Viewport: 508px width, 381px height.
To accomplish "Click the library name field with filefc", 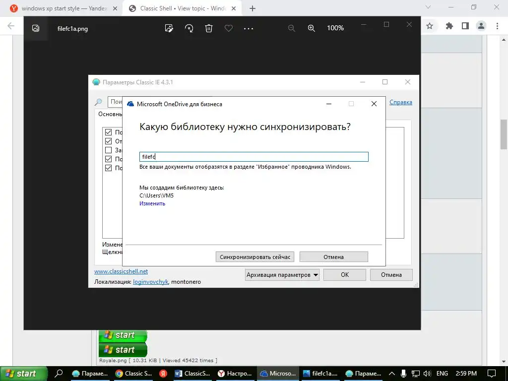I will [254, 157].
